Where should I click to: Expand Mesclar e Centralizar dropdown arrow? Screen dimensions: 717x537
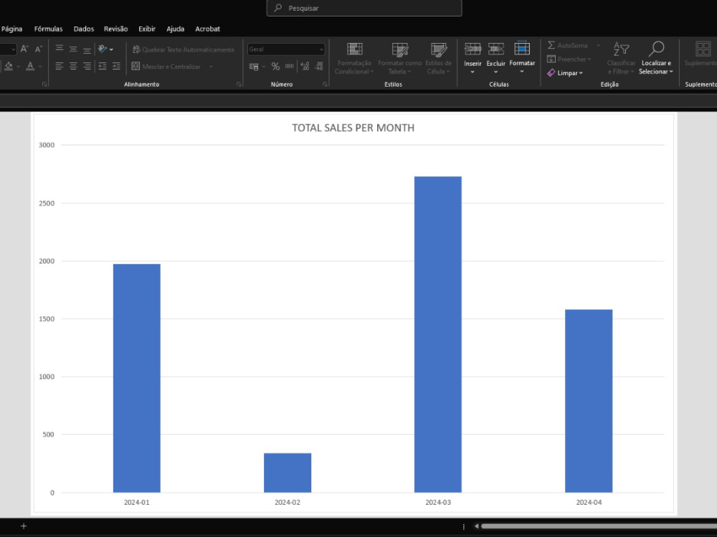pyautogui.click(x=211, y=67)
